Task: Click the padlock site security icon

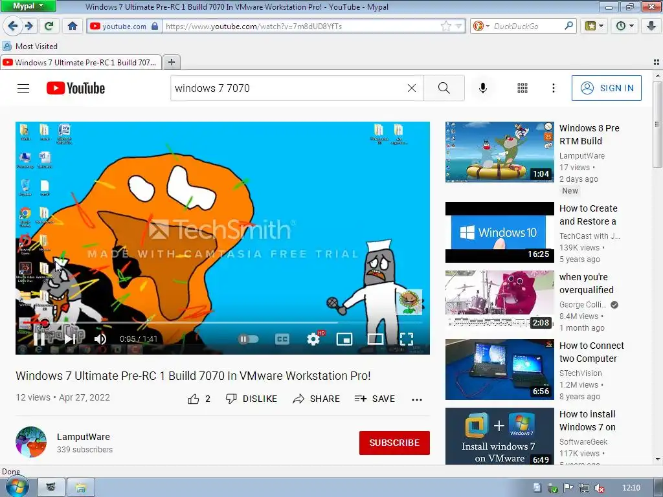Action: click(x=155, y=26)
